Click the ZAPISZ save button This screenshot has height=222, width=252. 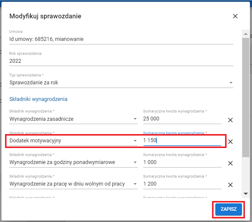point(228,209)
